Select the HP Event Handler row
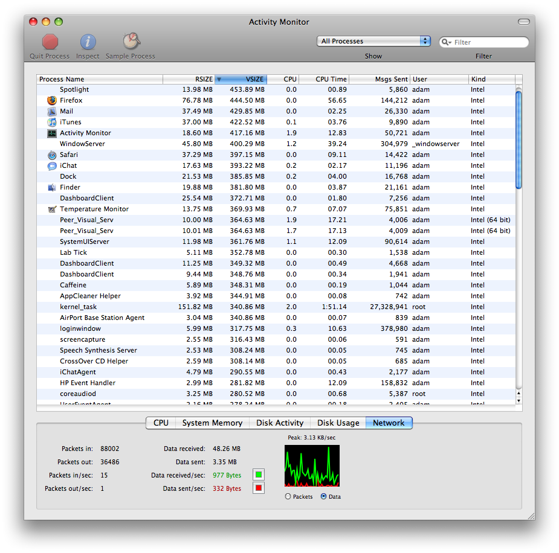Viewport: 559px width, 553px height. (x=276, y=383)
